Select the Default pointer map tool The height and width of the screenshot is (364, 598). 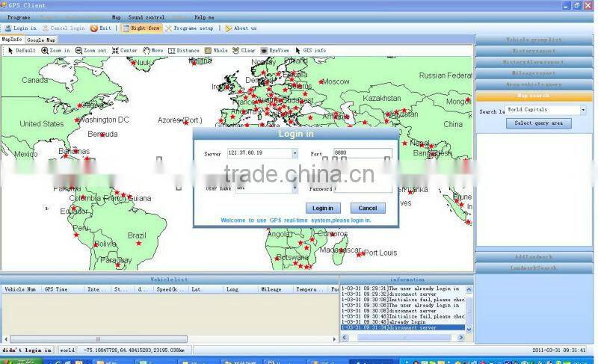click(x=22, y=50)
